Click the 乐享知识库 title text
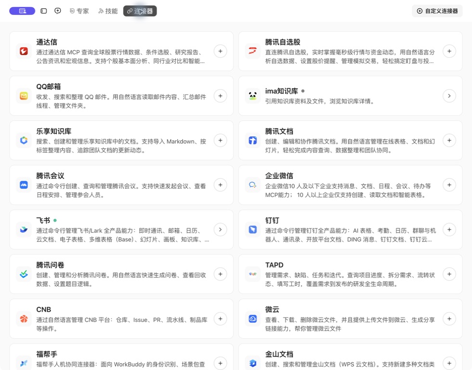 [54, 131]
